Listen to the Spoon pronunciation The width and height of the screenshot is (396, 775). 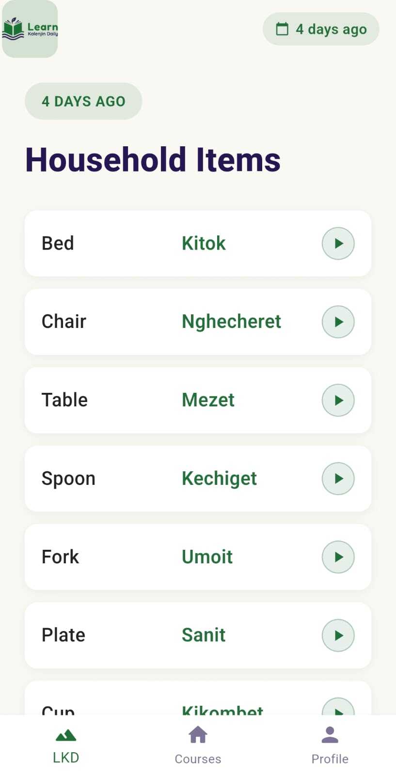[x=338, y=479]
